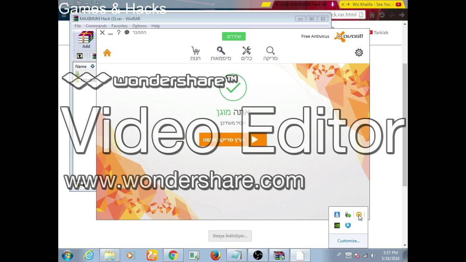Open the WinRAR File menu
The image size is (466, 262).
coord(78,26)
